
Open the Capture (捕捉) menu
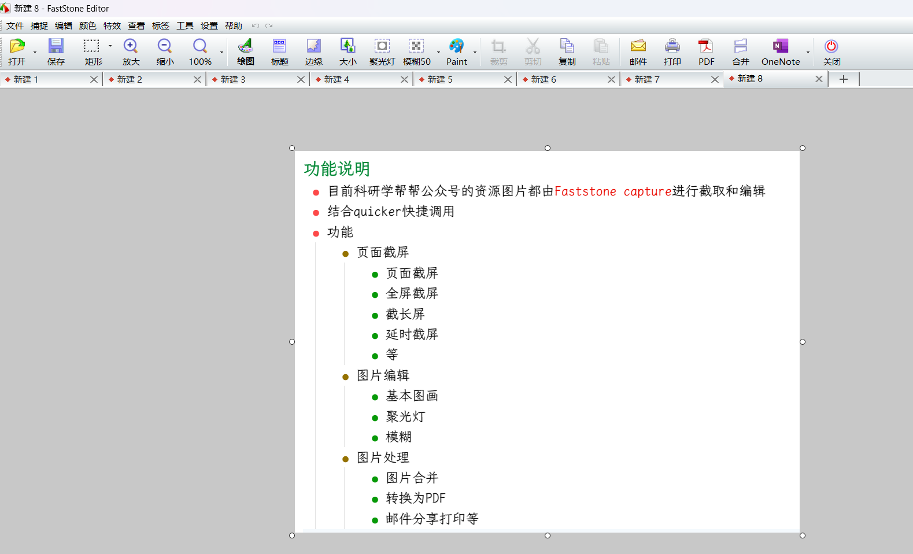[x=39, y=26]
